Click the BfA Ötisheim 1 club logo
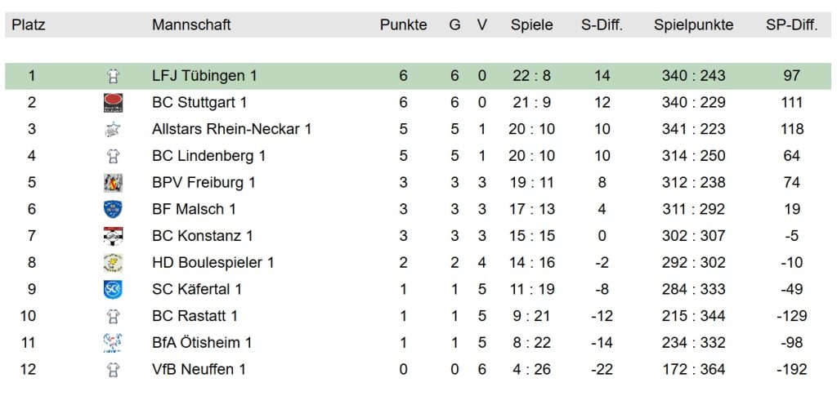The width and height of the screenshot is (837, 396). [x=113, y=342]
